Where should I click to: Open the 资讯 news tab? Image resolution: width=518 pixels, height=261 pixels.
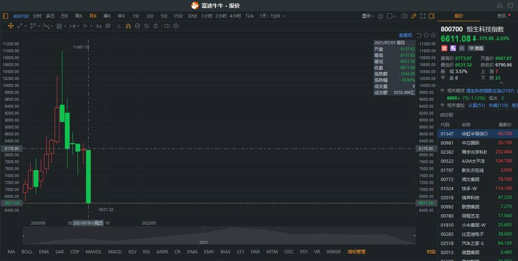tap(502, 16)
